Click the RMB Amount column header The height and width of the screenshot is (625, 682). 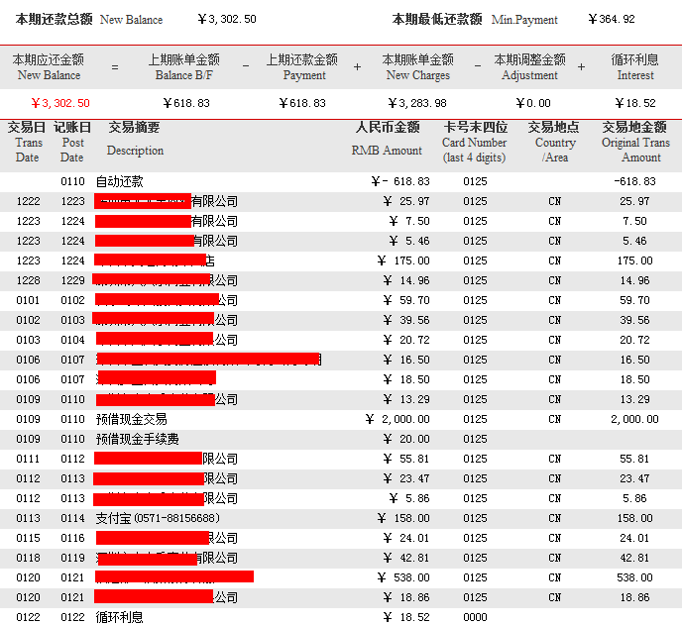coord(388,139)
